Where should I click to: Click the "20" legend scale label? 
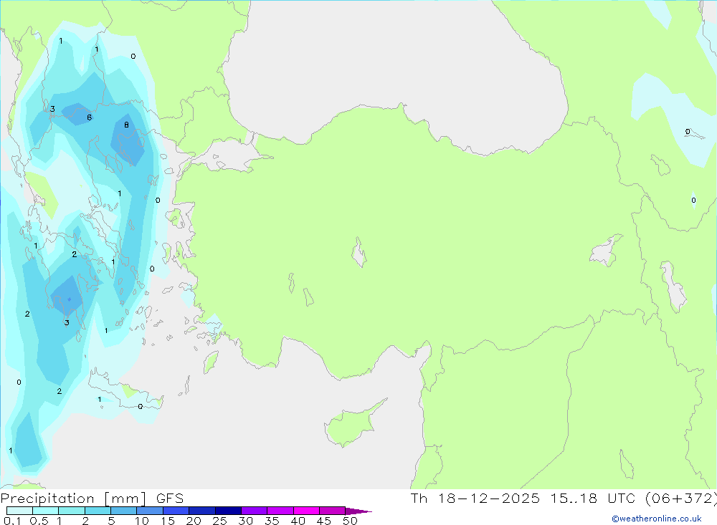click(x=194, y=521)
